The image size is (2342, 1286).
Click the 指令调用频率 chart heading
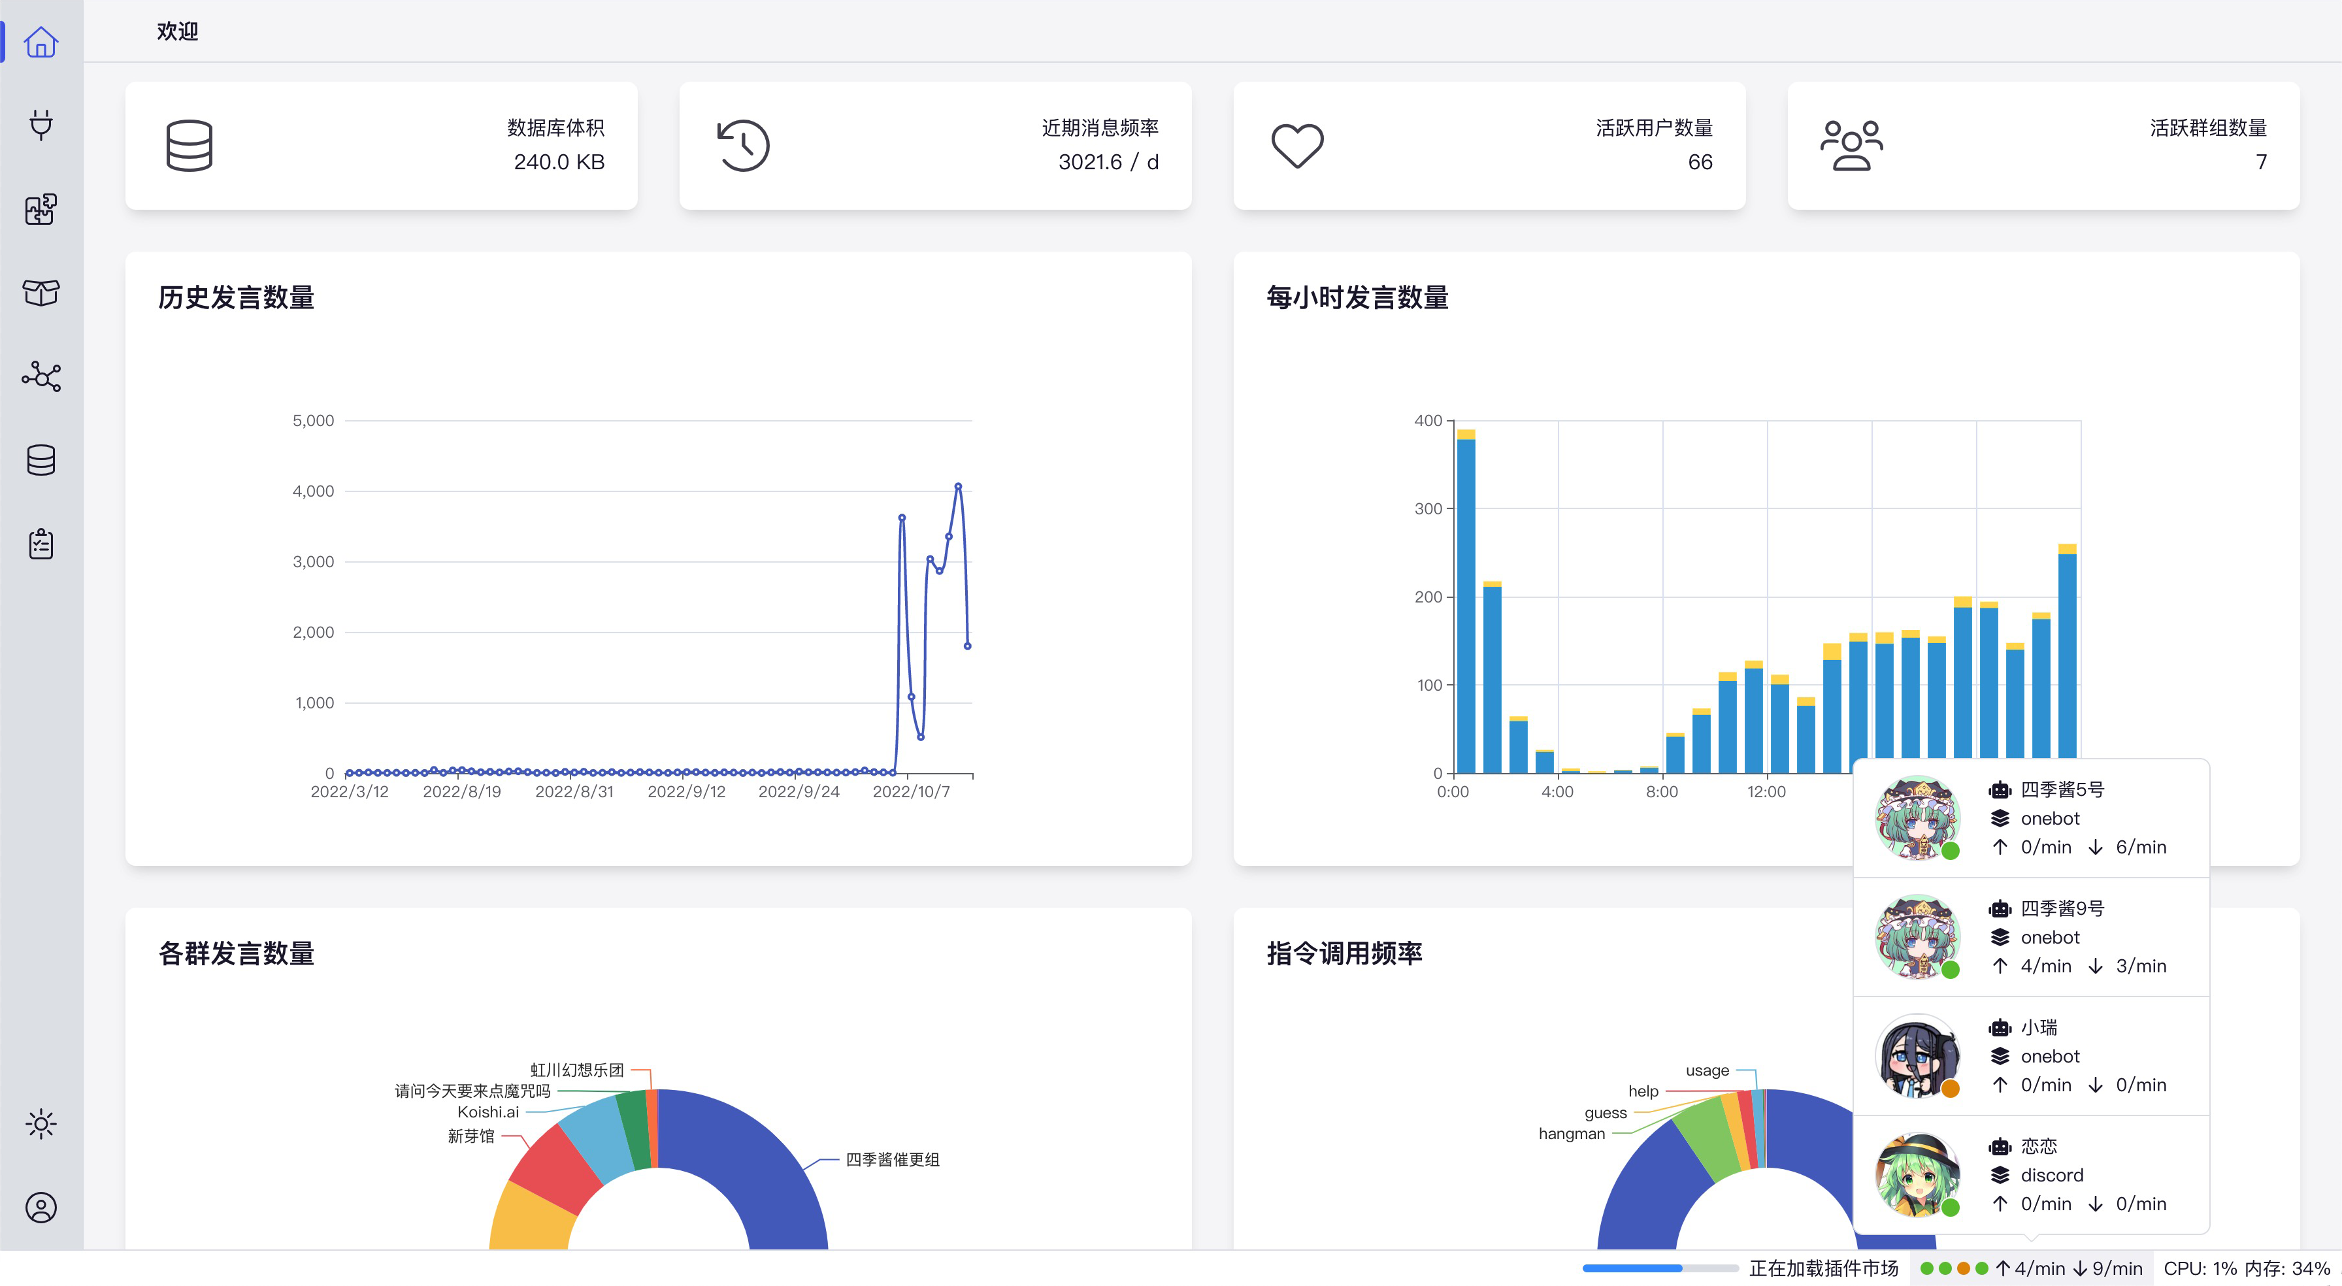(1345, 953)
